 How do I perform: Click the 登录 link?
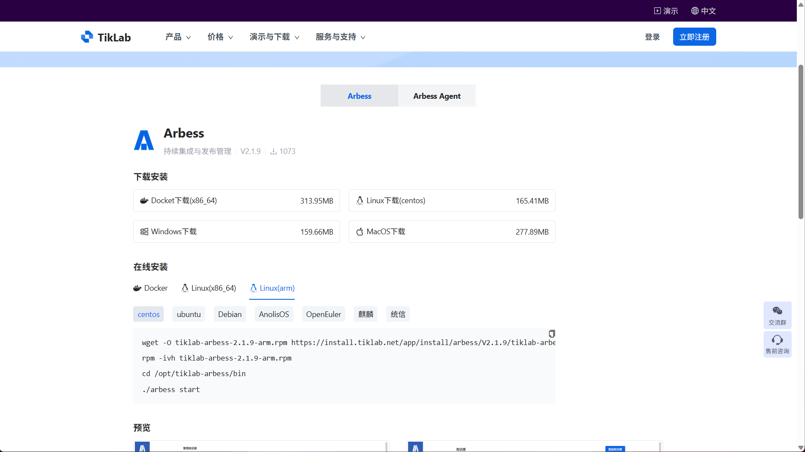[x=652, y=37]
